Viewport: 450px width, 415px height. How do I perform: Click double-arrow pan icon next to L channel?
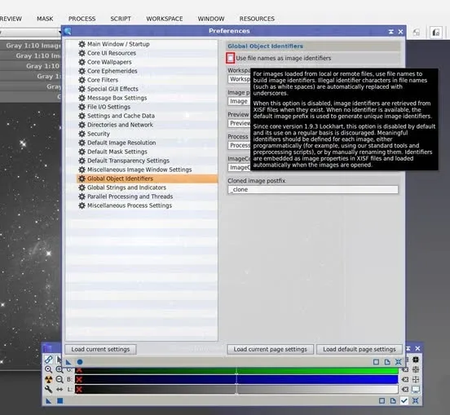[60, 389]
